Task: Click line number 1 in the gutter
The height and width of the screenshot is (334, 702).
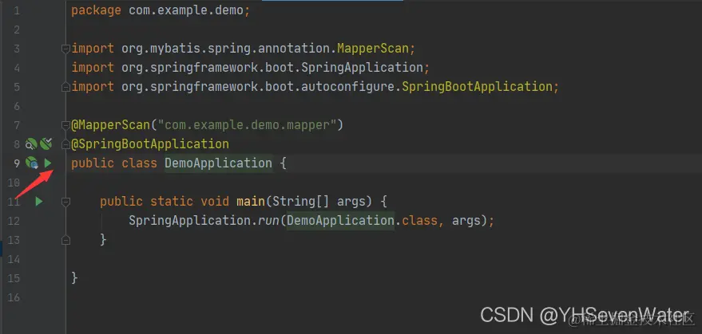Action: click(x=17, y=10)
